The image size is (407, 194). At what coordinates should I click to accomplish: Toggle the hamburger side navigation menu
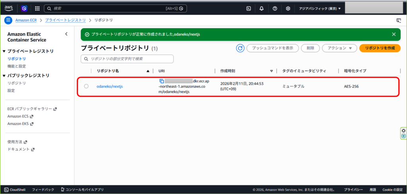(x=8, y=20)
